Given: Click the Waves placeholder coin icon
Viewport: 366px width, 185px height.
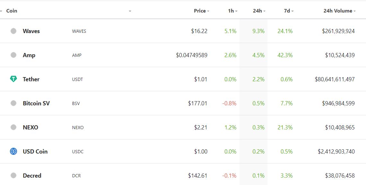Looking at the screenshot, I should tap(13, 31).
